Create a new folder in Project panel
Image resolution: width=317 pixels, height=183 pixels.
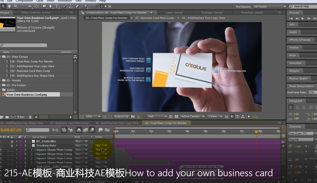tap(7, 117)
